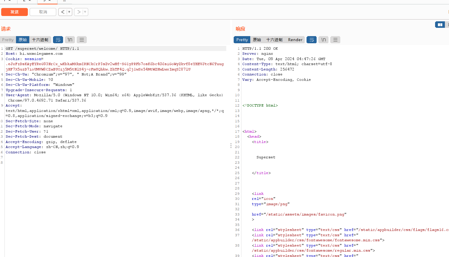Click Server: nginx response header
449x257 pixels.
coord(258,54)
